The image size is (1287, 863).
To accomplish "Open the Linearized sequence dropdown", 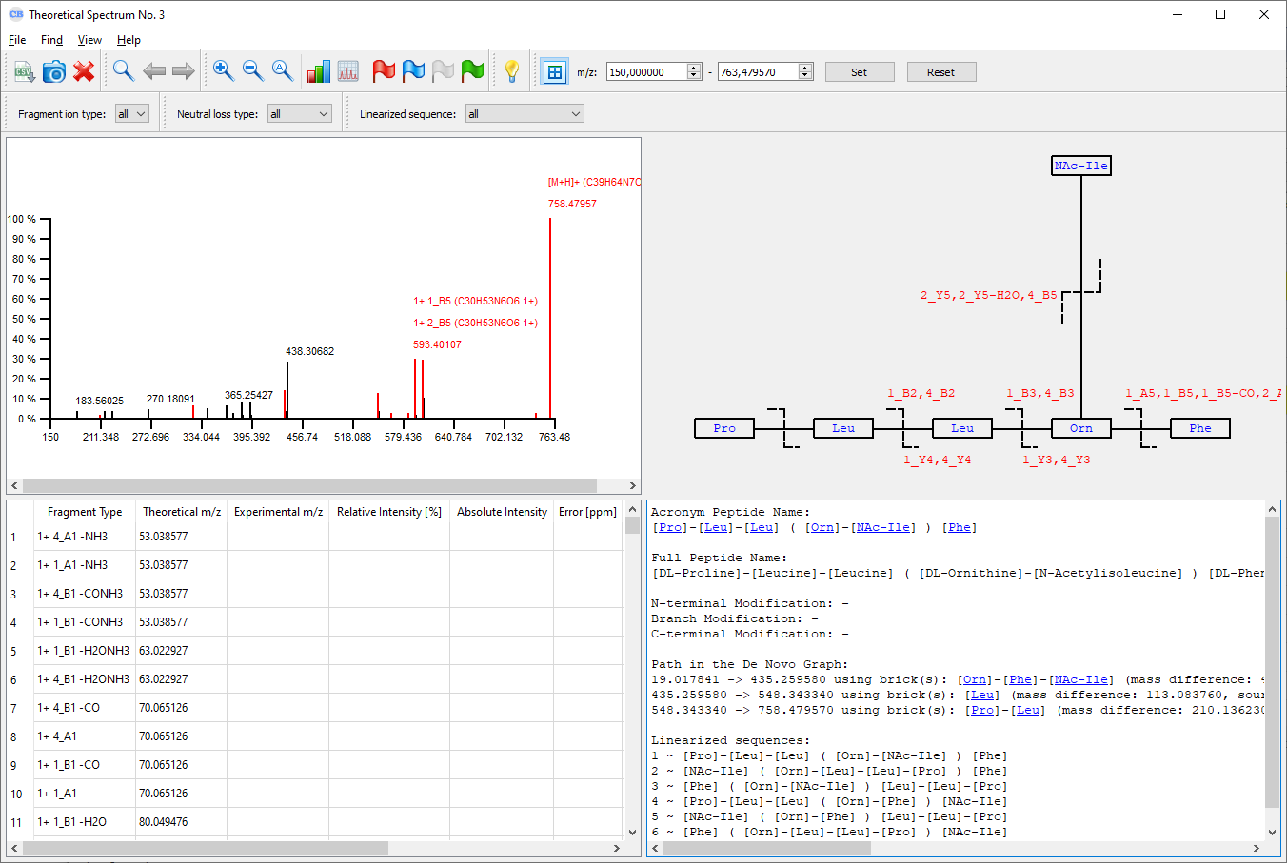I will pos(524,114).
